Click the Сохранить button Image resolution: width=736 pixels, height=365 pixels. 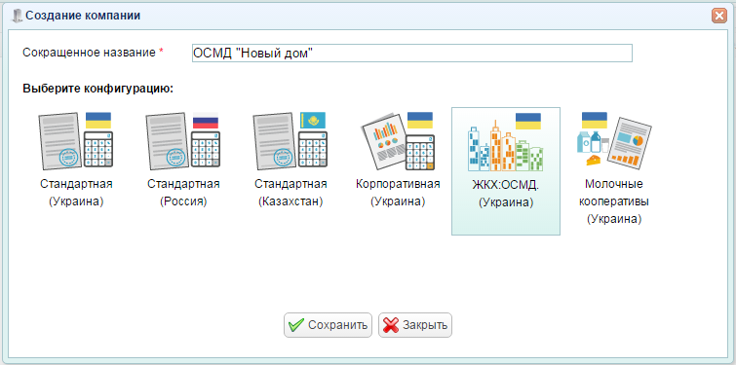click(328, 325)
